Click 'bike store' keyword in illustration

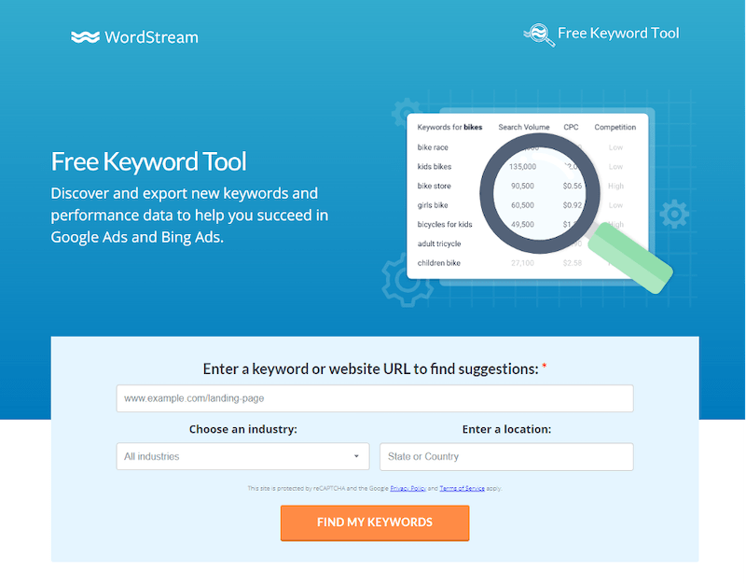(x=434, y=186)
